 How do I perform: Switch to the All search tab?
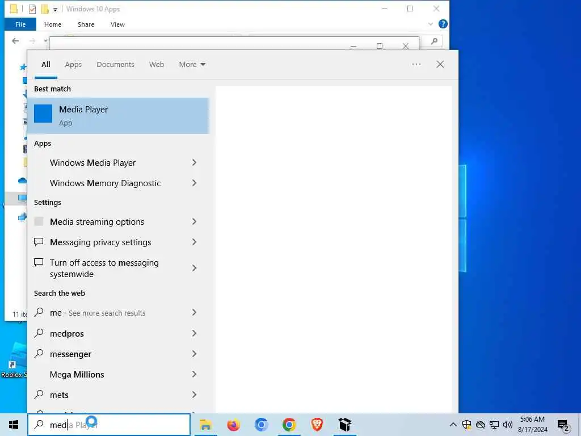(46, 65)
